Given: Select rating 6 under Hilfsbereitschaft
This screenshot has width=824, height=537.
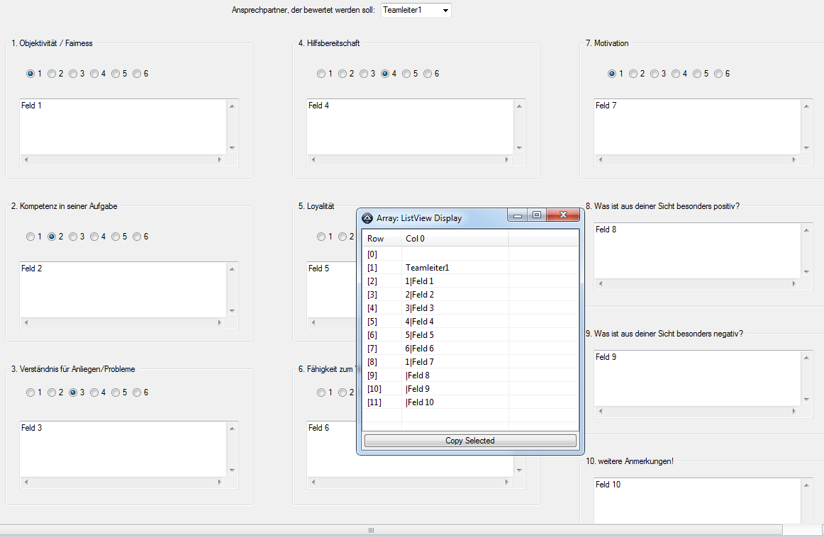Looking at the screenshot, I should click(428, 74).
